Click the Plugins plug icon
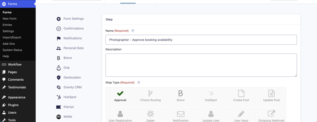 [4, 105]
